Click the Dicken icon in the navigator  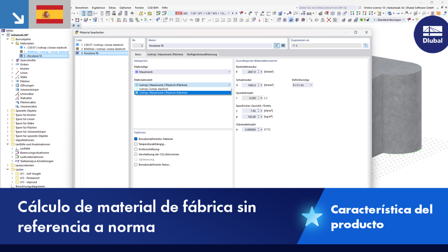pyautogui.click(x=17, y=65)
